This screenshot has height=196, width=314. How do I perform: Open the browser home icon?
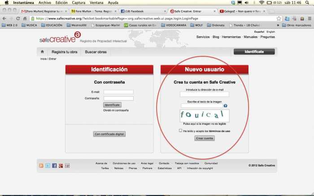25,19
